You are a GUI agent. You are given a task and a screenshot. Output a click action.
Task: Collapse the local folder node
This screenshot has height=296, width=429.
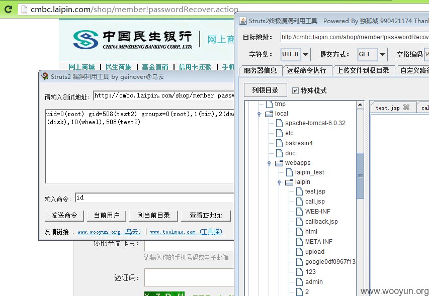(259, 114)
